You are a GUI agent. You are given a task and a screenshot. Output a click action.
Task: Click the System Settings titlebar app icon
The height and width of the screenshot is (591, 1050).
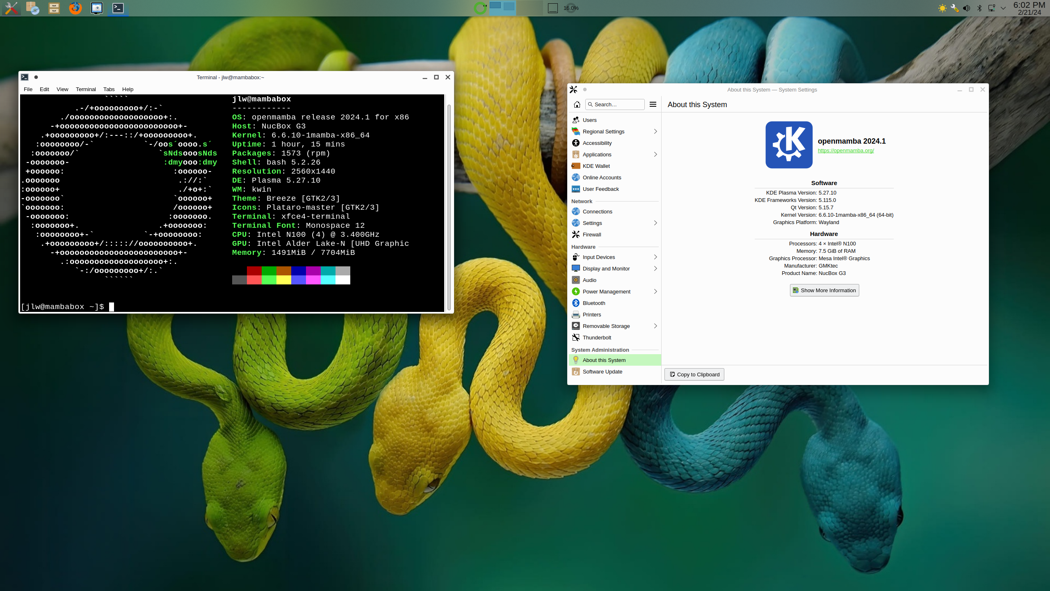click(x=573, y=89)
